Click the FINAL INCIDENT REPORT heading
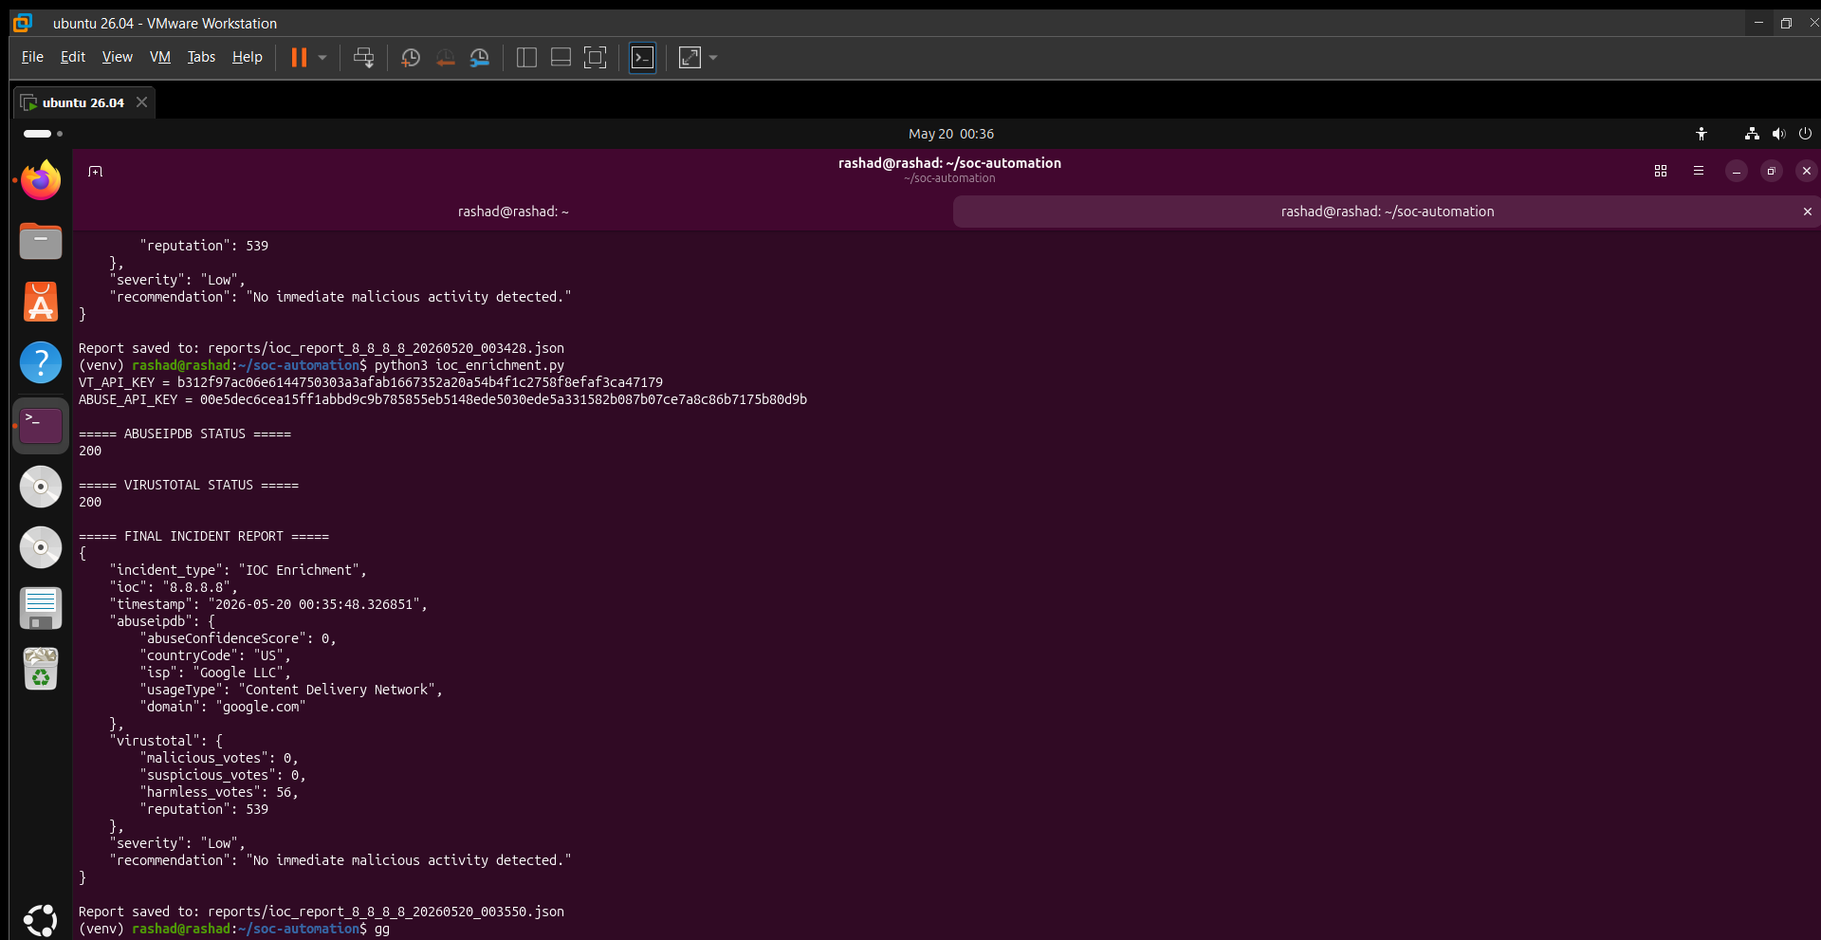 [x=204, y=536]
